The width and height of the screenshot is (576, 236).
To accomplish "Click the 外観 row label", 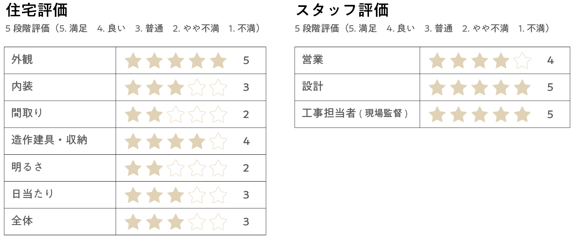I will (x=22, y=60).
